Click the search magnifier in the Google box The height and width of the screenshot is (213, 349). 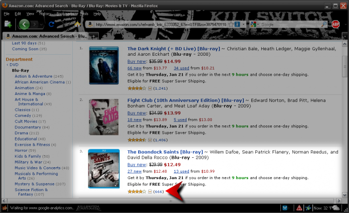point(324,24)
